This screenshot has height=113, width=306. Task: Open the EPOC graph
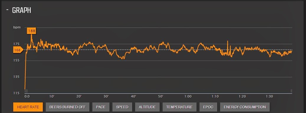[208, 107]
